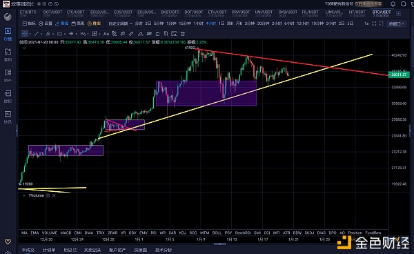This screenshot has width=414, height=254.
Task: Click the 行情 market sidebar icon
Action: tap(8, 35)
